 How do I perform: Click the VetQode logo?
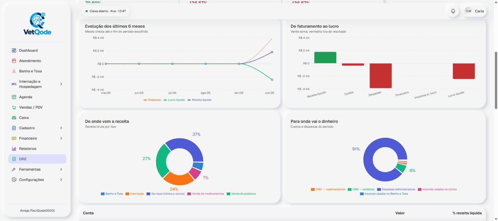[37, 23]
